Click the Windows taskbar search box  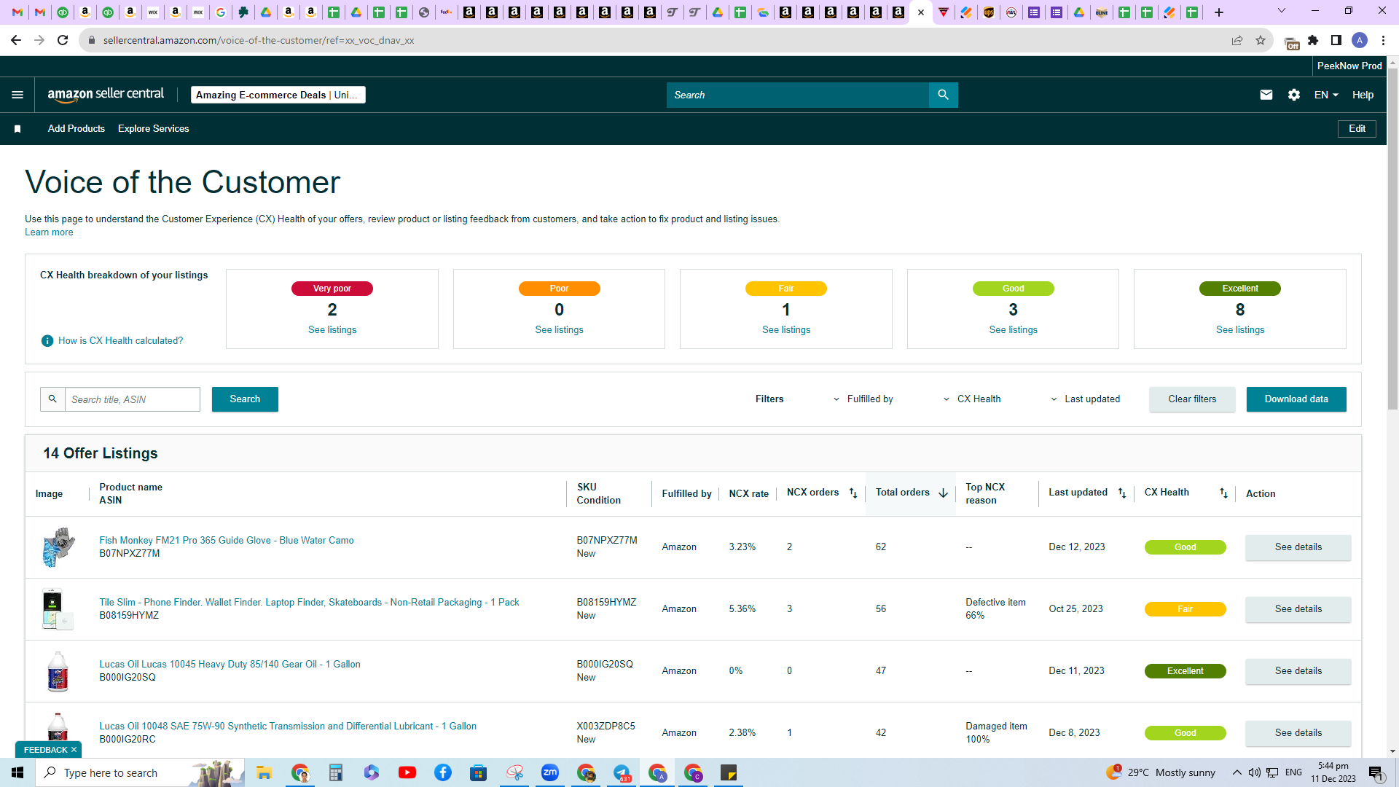[141, 772]
